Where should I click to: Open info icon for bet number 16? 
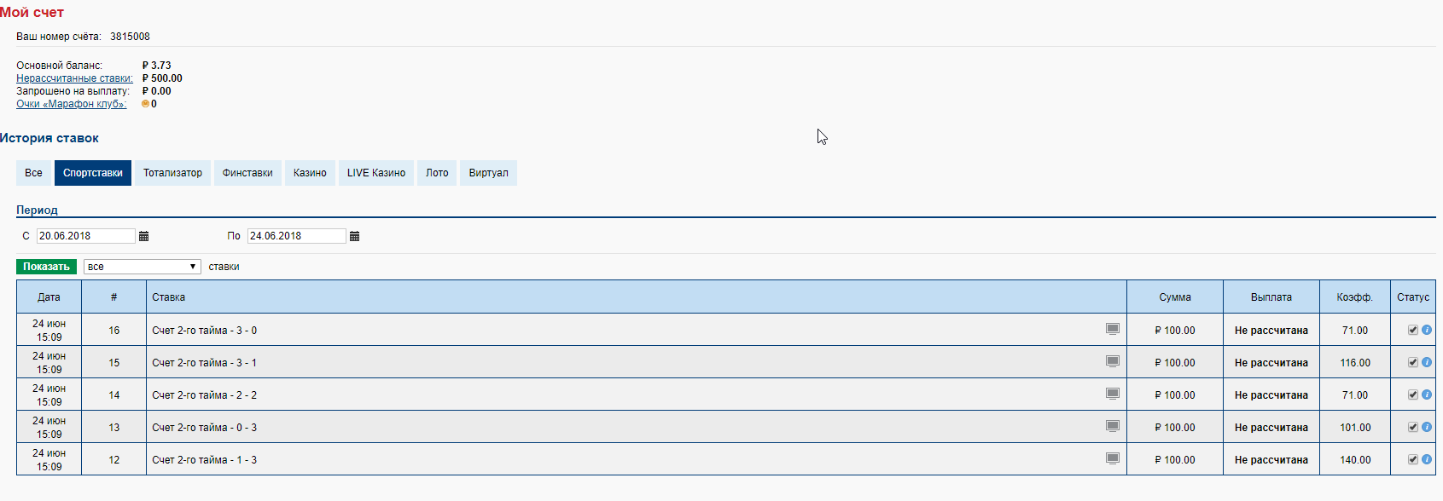(1427, 330)
